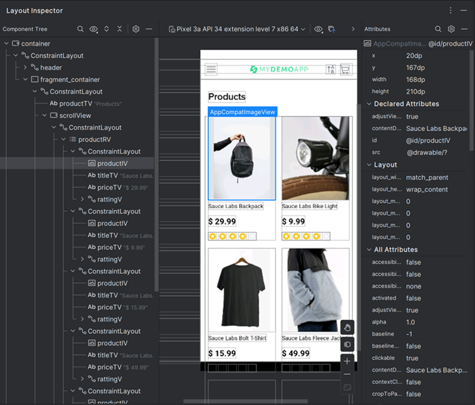Collapse the Declared Attributes section

pyautogui.click(x=369, y=104)
